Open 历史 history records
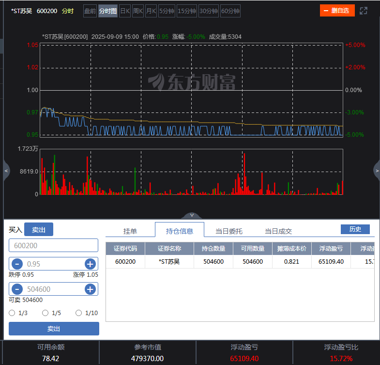380x365 pixels. pos(355,229)
